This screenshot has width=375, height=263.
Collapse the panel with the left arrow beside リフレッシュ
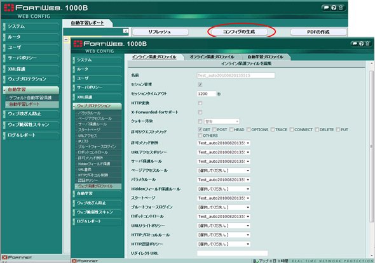click(126, 31)
